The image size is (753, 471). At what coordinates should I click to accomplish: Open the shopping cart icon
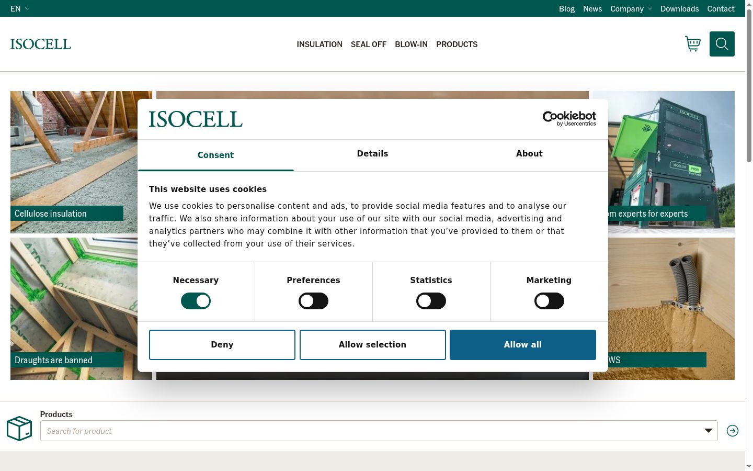pos(693,44)
